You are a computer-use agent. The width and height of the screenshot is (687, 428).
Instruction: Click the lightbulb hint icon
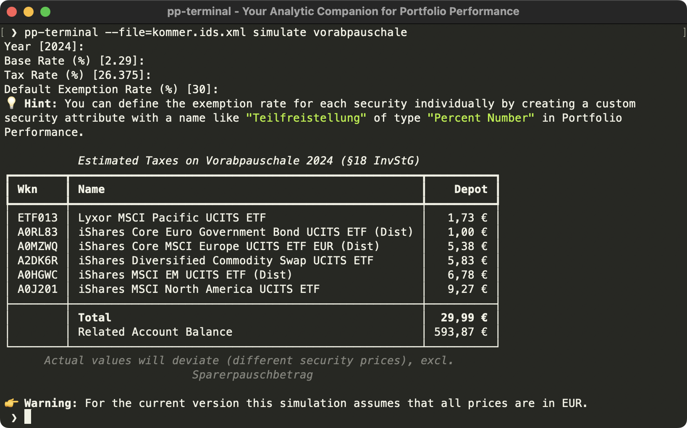[x=11, y=103]
